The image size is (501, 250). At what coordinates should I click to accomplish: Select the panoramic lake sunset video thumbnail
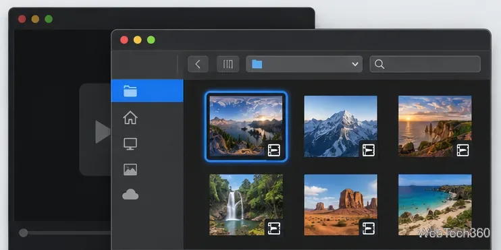[246, 126]
